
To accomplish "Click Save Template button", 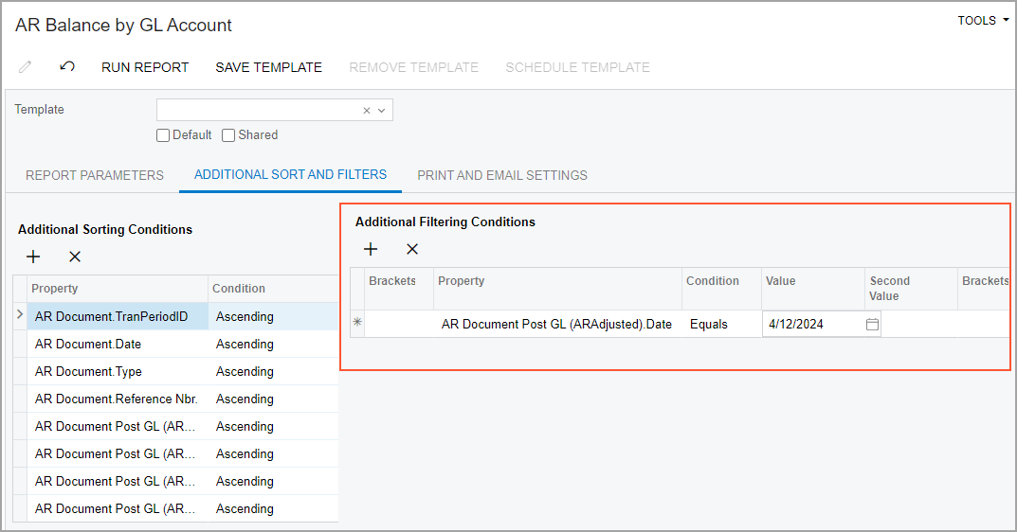I will (x=268, y=67).
